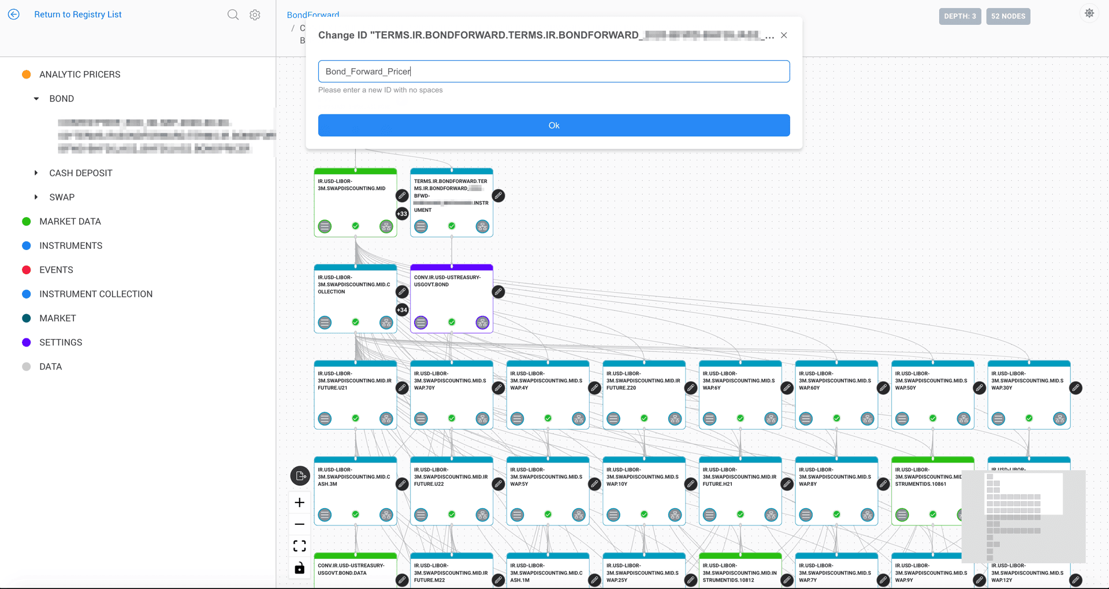Click the pencil edit icon on CONV.IR.USD-USTREASURY-USGOVT.BOND
1109x589 pixels.
pos(498,292)
